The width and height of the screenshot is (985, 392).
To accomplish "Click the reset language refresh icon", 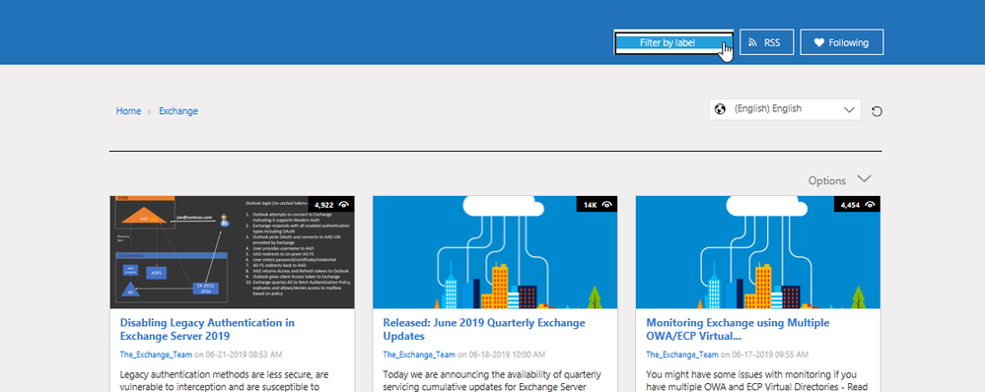I will coord(877,111).
